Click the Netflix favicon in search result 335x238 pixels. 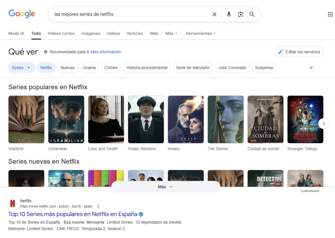(x=12, y=203)
